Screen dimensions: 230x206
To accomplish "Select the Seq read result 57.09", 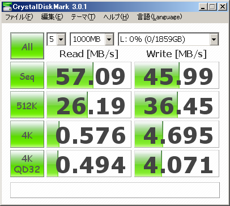I will (89, 75).
